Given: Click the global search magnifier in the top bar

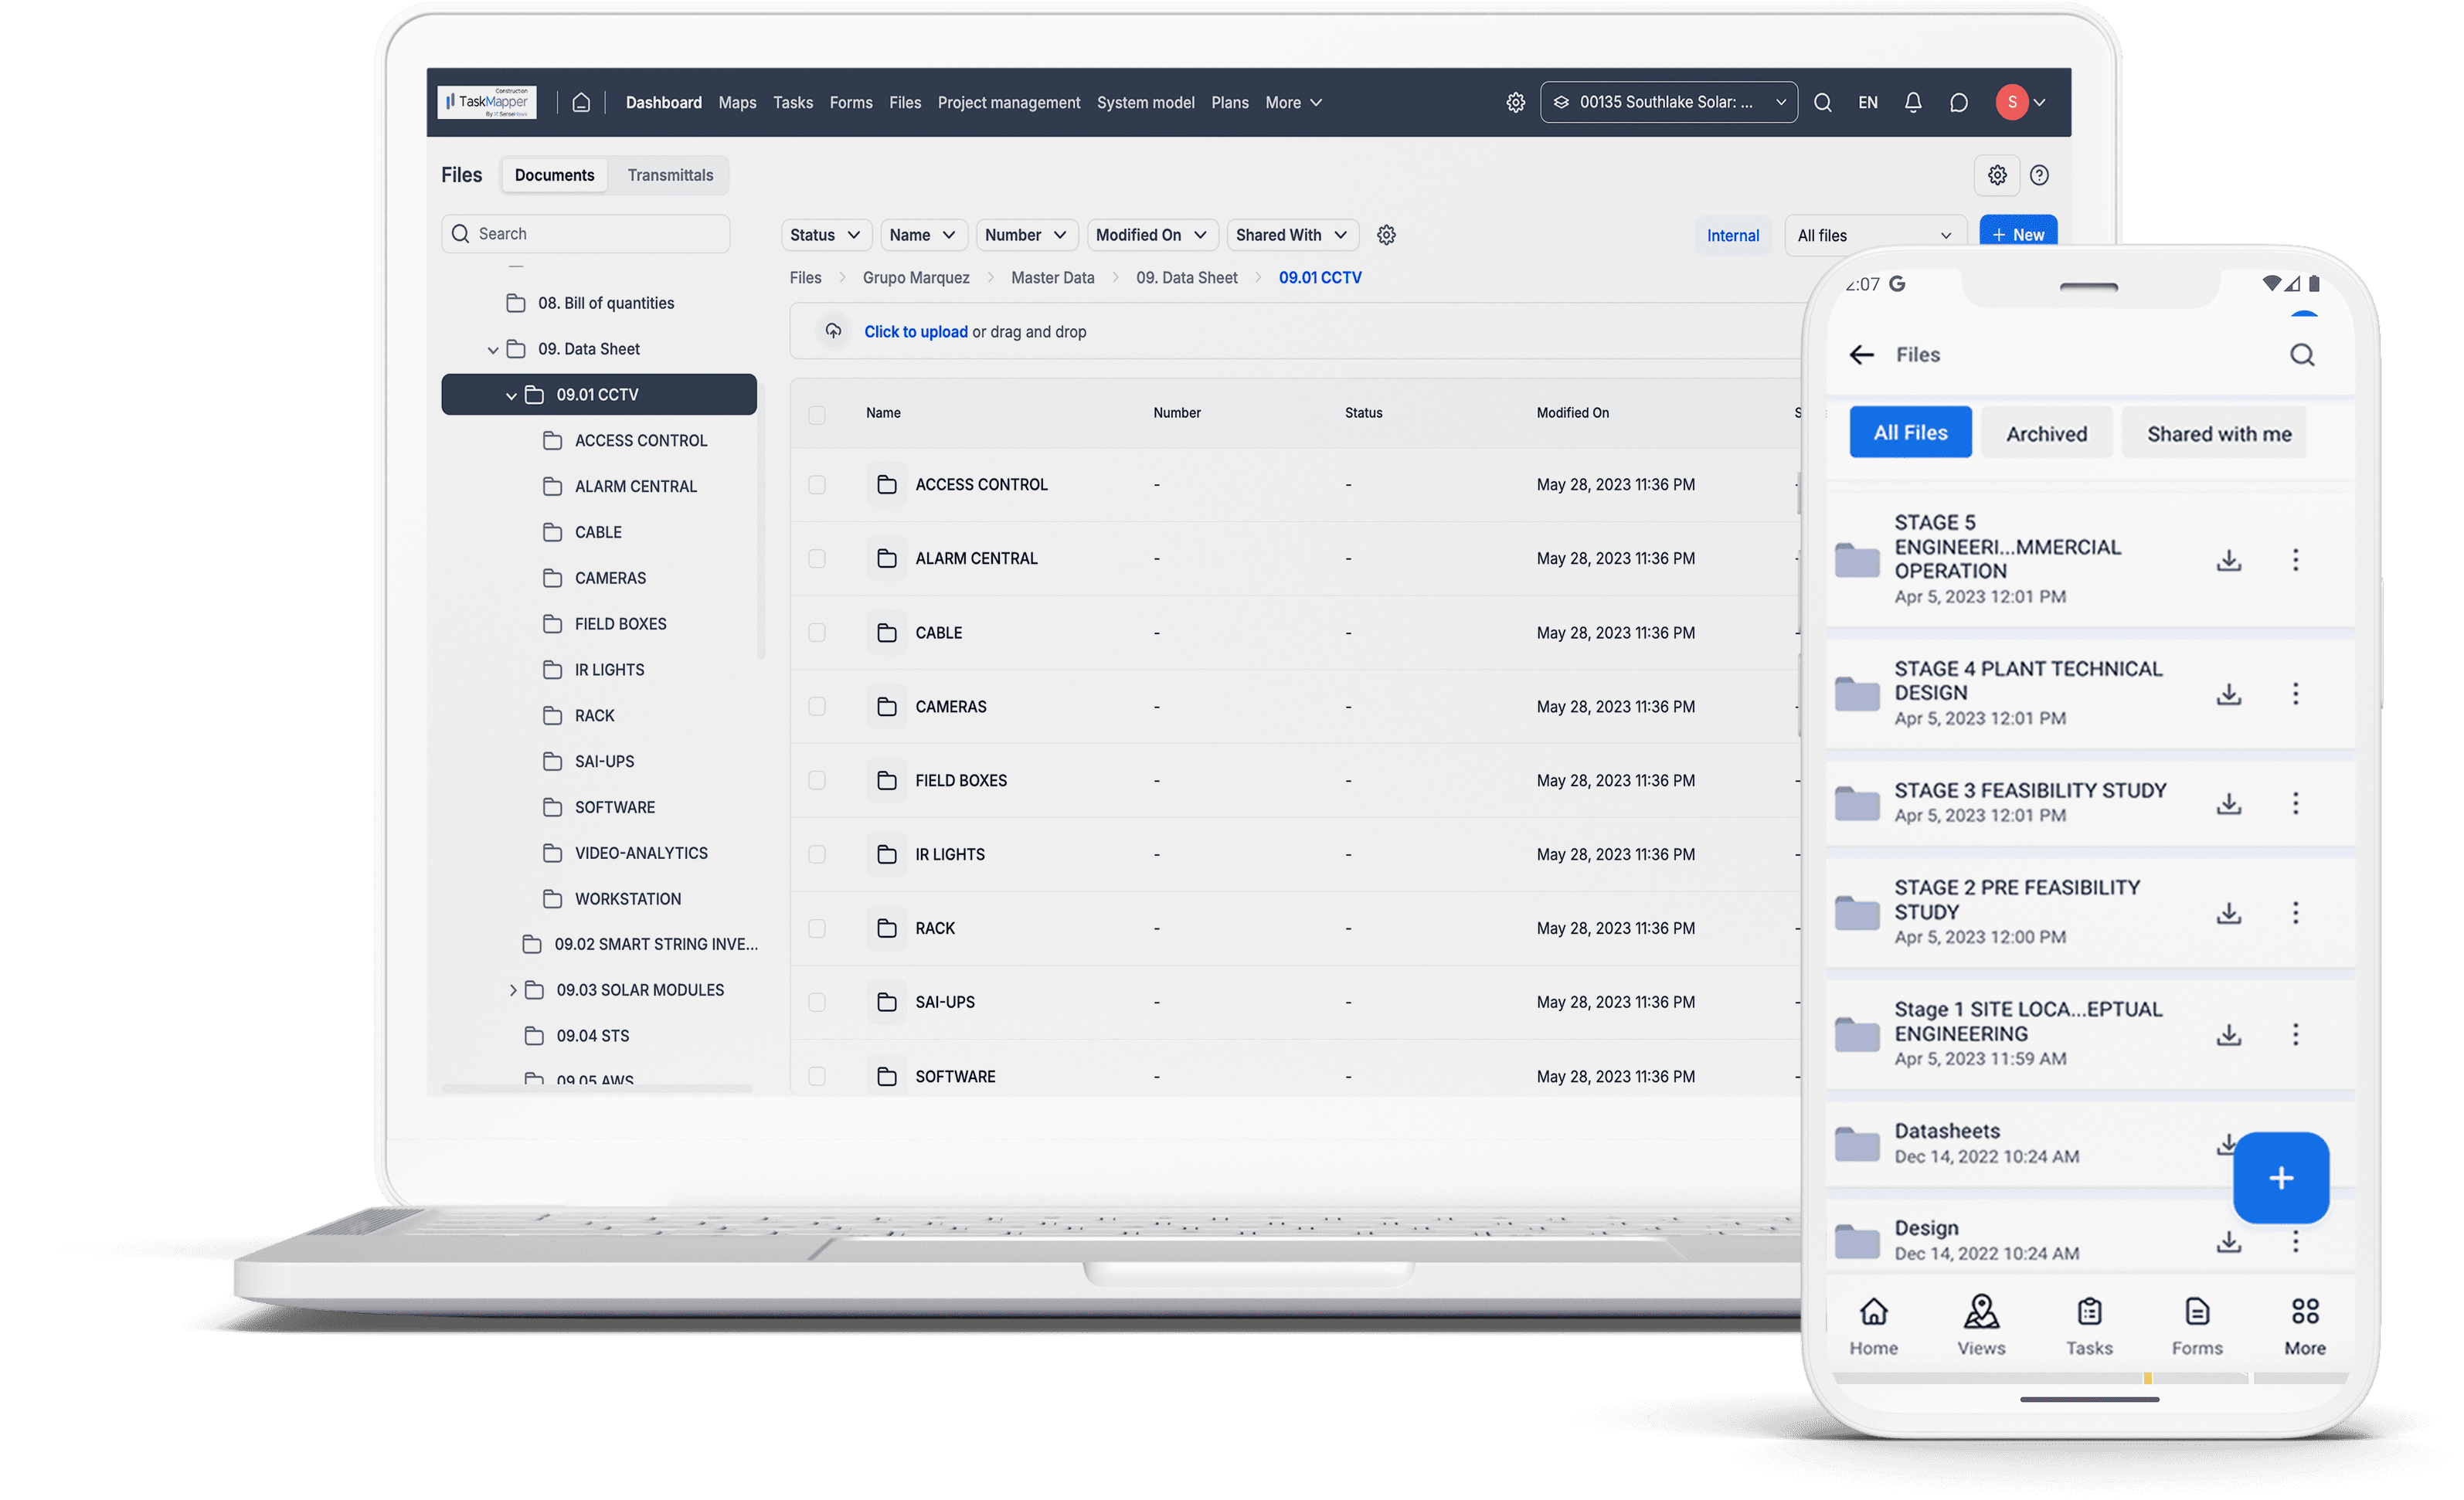Looking at the screenshot, I should coord(1824,102).
